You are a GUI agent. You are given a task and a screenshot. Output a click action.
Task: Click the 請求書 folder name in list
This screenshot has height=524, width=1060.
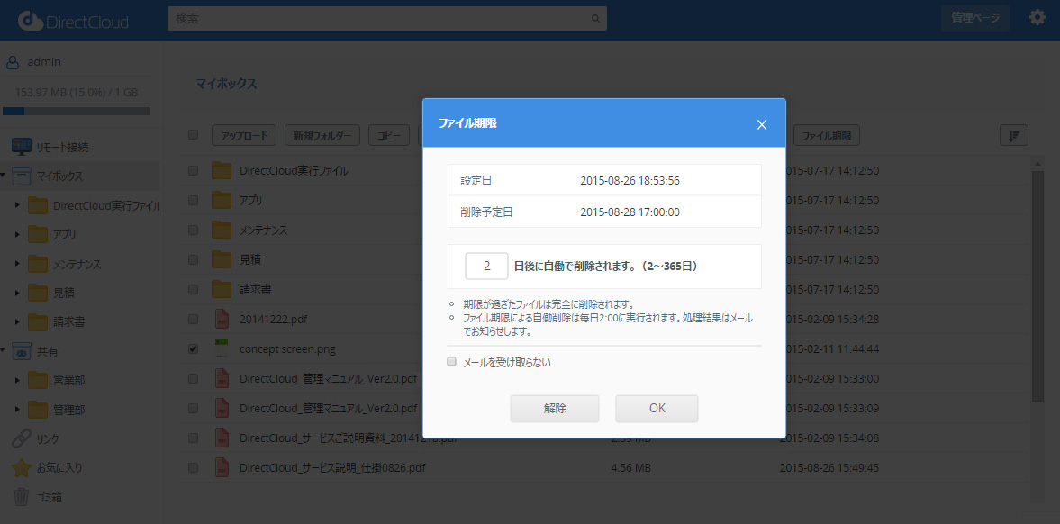click(x=256, y=289)
